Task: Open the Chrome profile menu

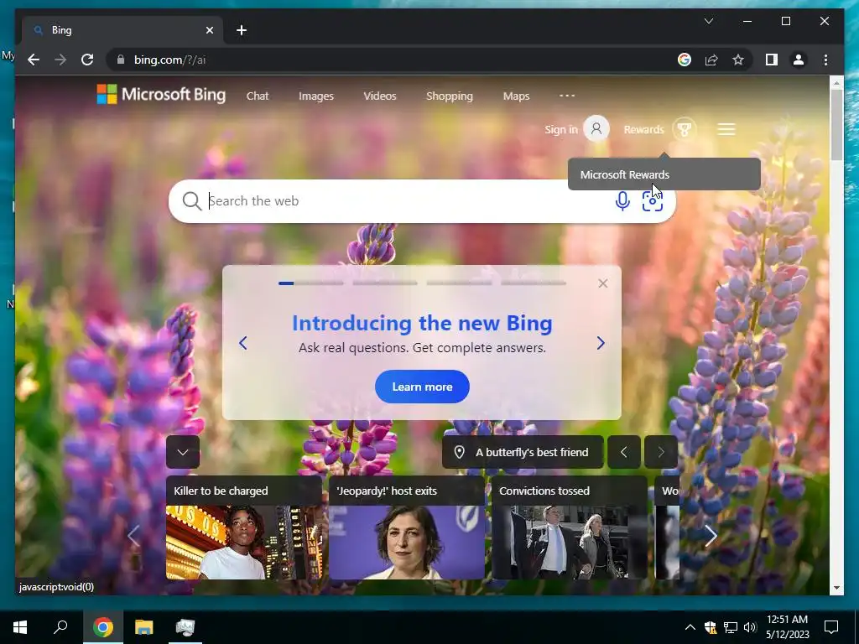Action: pos(799,60)
